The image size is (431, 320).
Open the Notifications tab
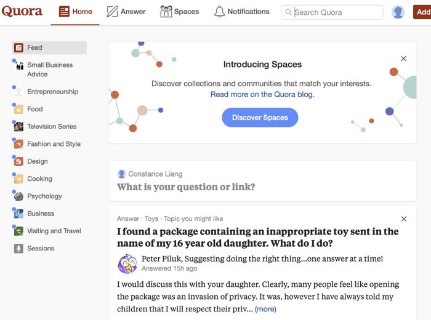click(x=241, y=12)
